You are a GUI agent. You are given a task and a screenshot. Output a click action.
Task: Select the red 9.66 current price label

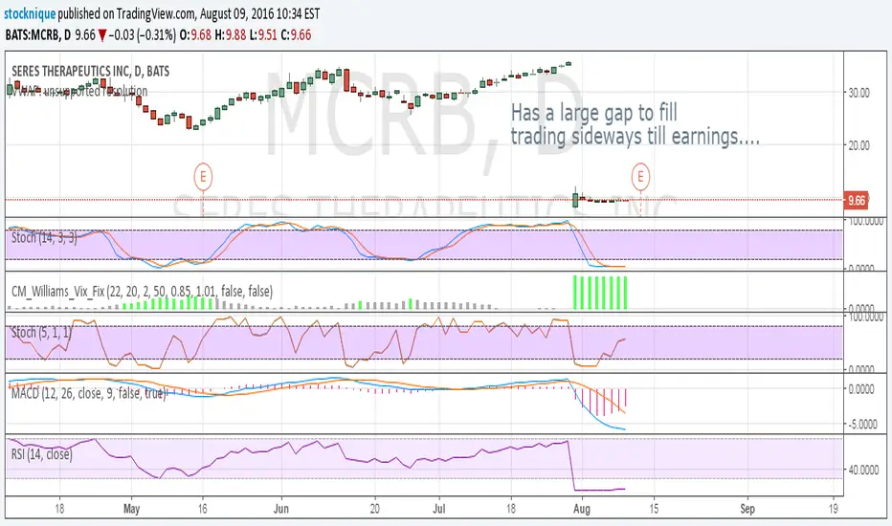[x=855, y=200]
